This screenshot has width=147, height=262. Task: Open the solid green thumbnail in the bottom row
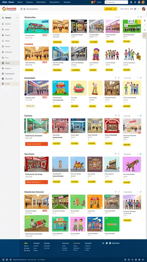[112, 224]
